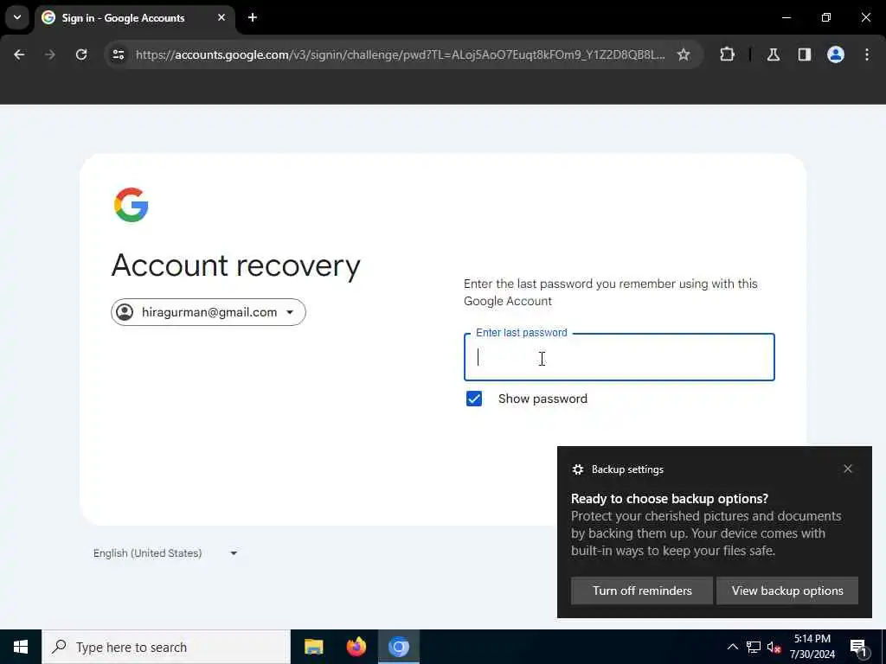886x664 pixels.
Task: Click the Chrome taskbar icon
Action: coord(398,647)
